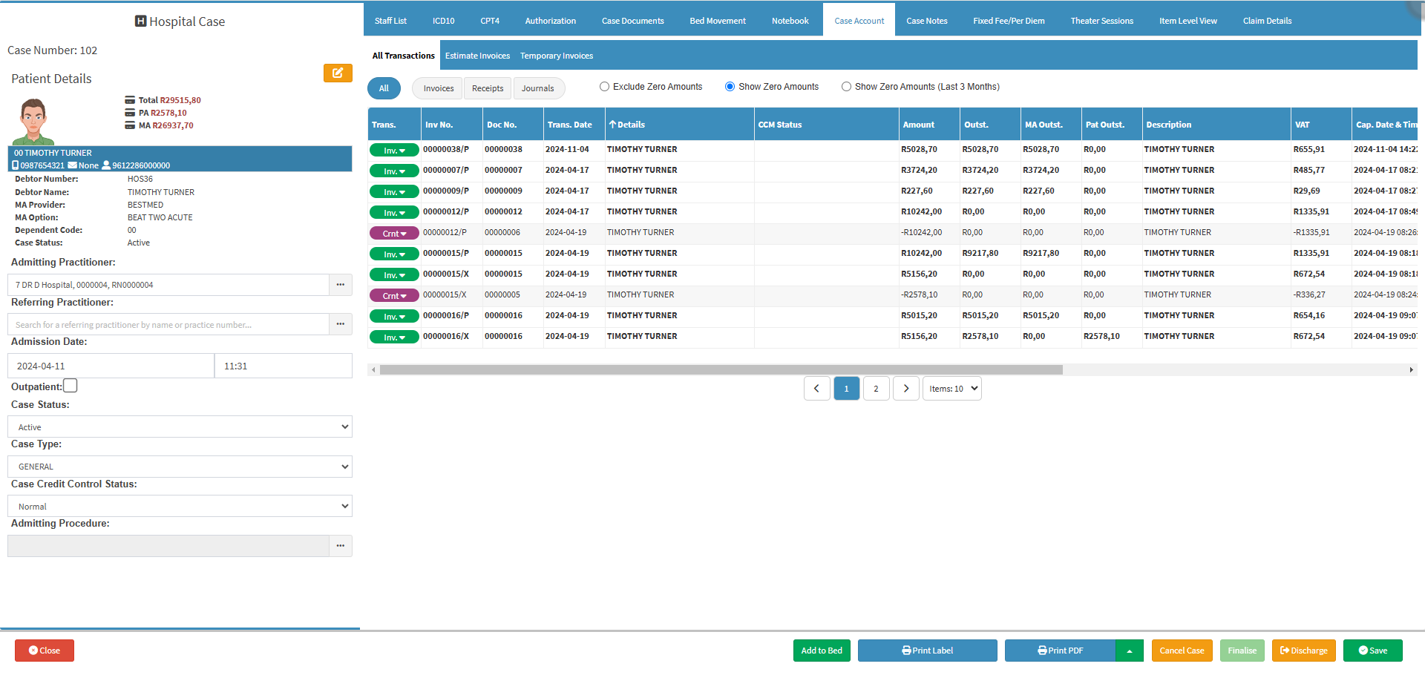The width and height of the screenshot is (1425, 675).
Task: Click the Discharge button
Action: click(x=1303, y=651)
